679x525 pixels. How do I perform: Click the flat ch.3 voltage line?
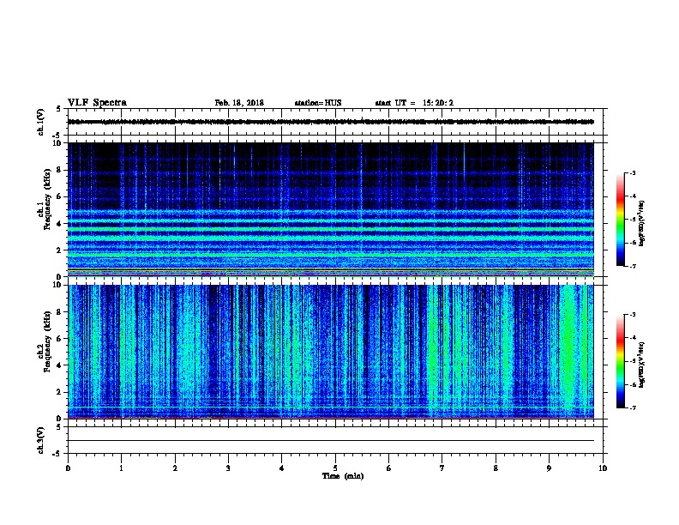pyautogui.click(x=331, y=441)
